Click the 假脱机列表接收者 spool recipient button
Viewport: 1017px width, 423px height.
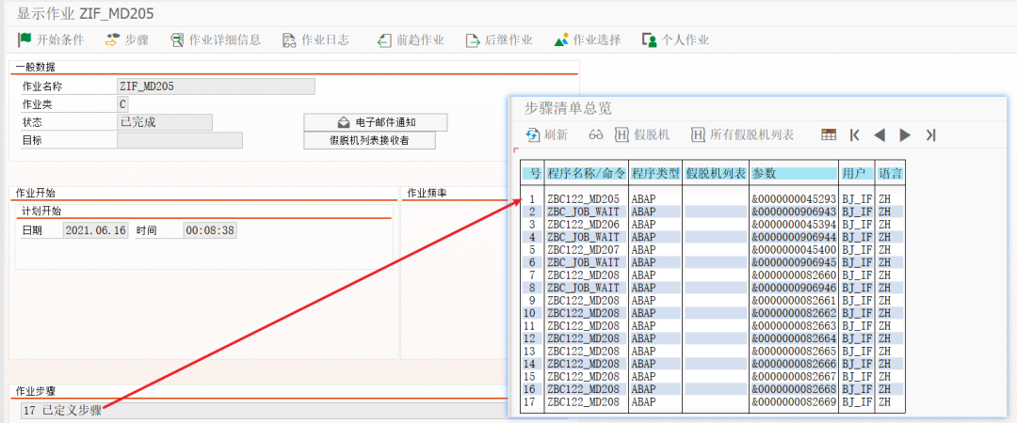(370, 141)
